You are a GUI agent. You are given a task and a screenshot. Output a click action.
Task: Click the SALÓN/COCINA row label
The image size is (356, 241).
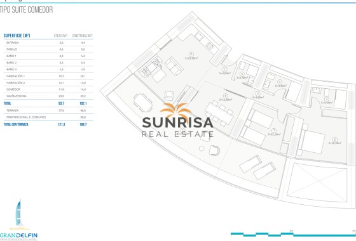pos(17,96)
